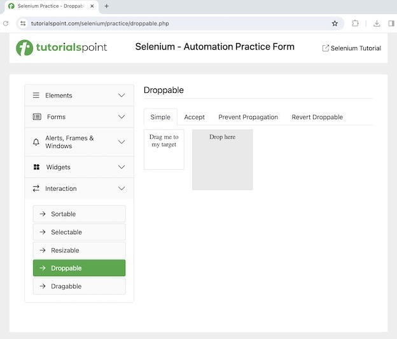Viewport: 397px width, 339px height.
Task: Toggle the browser side panel icon
Action: pos(391,24)
